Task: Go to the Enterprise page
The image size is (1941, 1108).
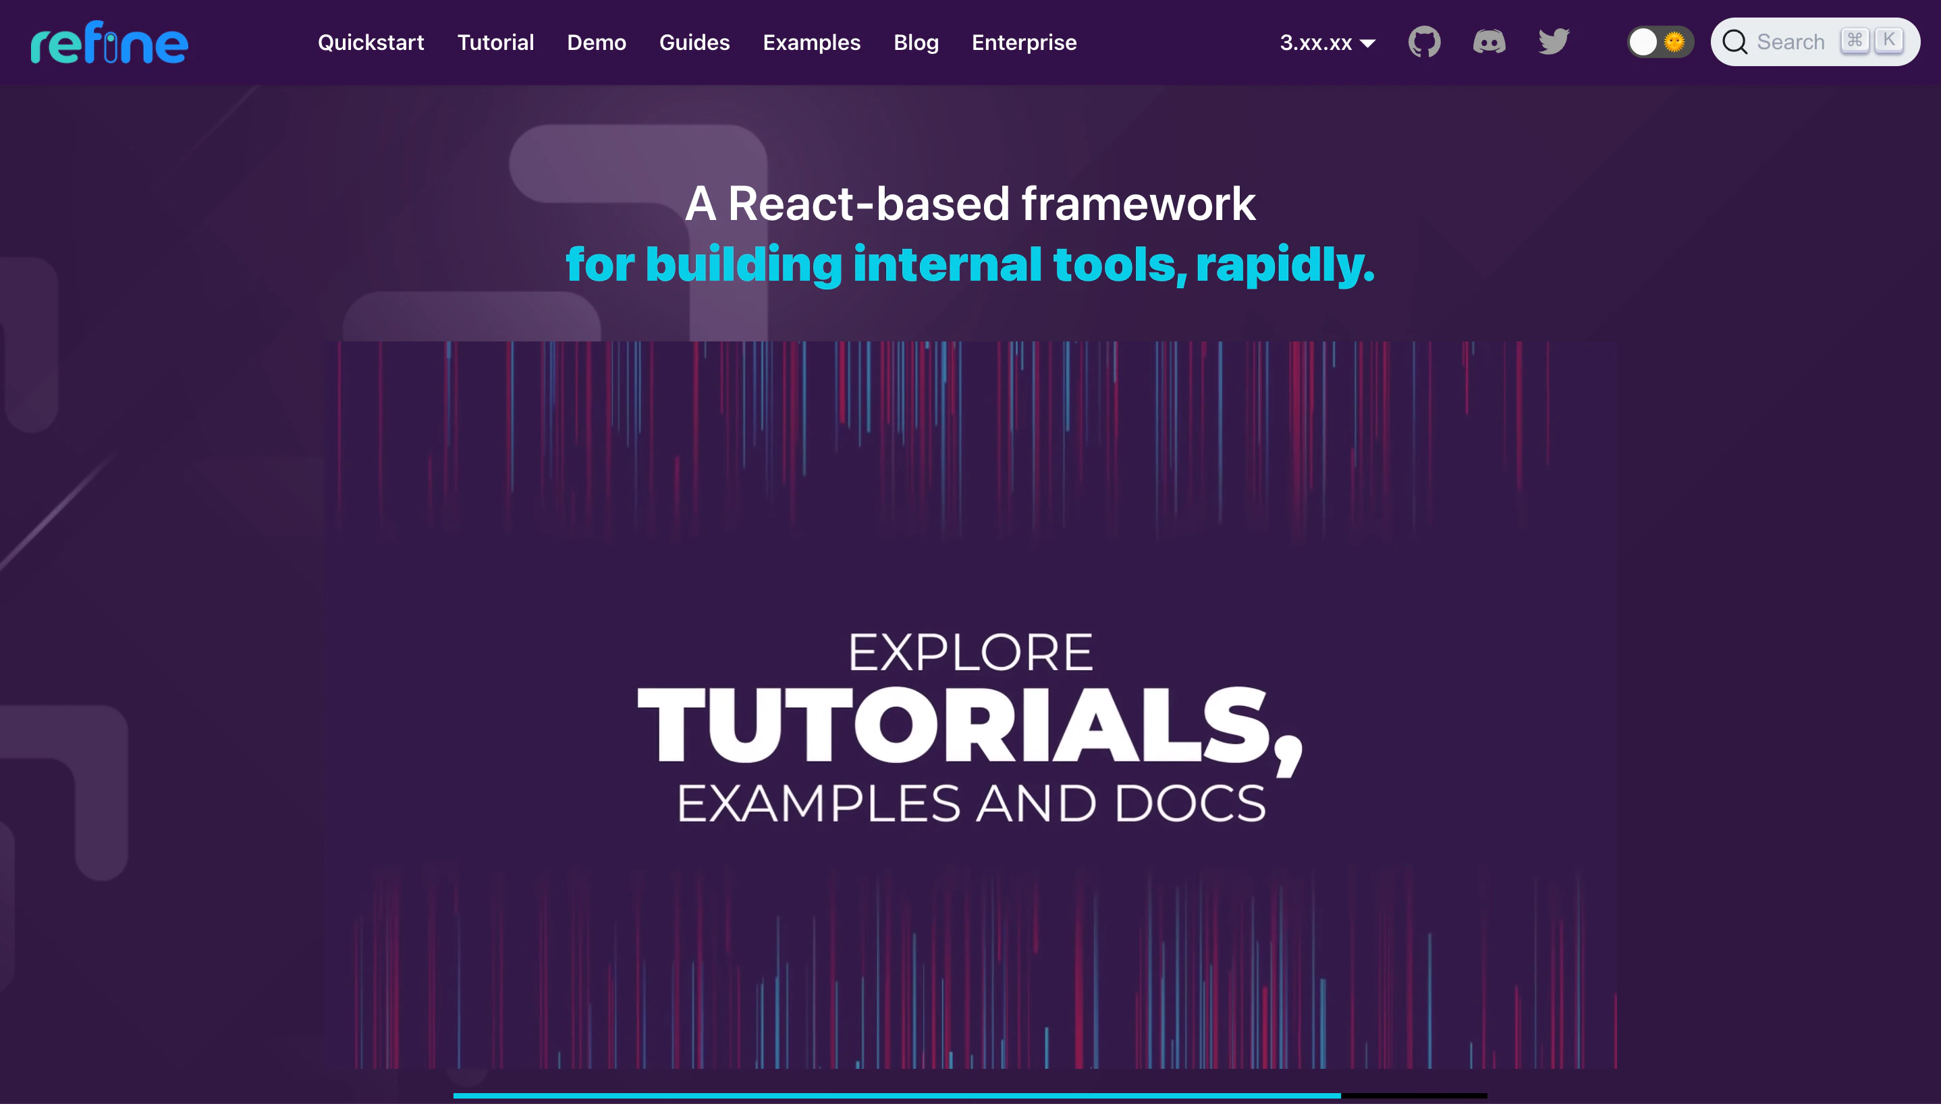Action: point(1023,43)
